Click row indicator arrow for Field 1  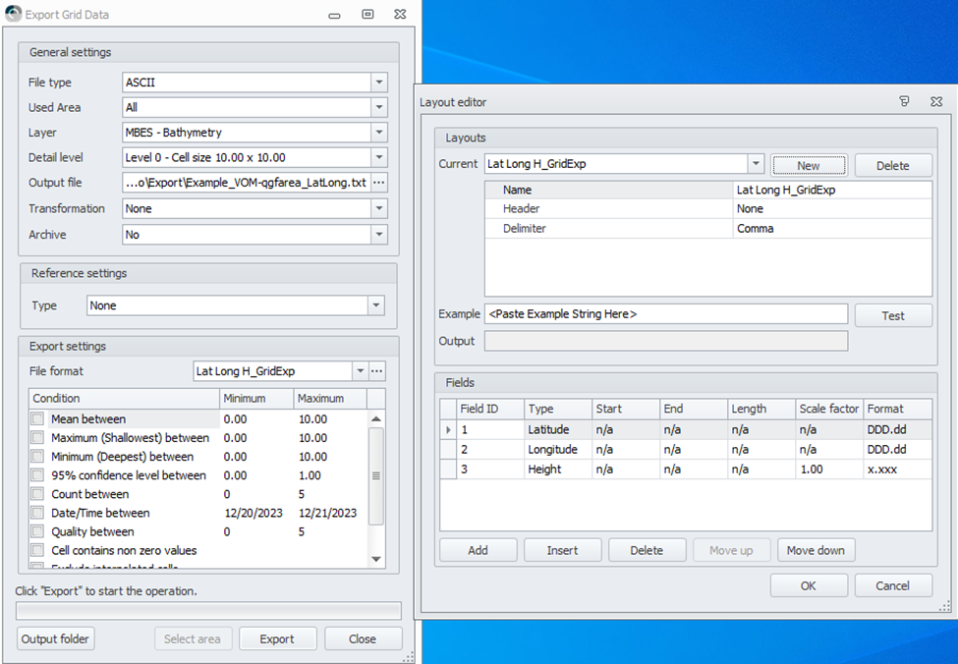(x=449, y=430)
